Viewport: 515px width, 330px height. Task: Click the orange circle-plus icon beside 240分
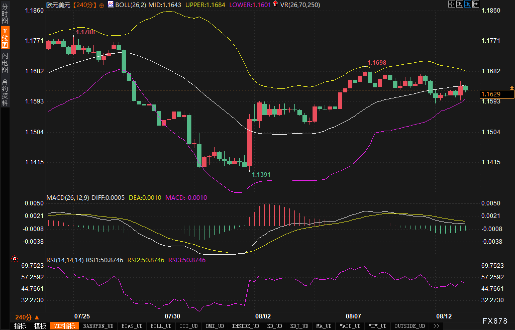pyautogui.click(x=101, y=6)
